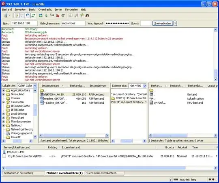Click the Snelverbinden button
Image resolution: width=219 pixels, height=183 pixels.
[163, 23]
